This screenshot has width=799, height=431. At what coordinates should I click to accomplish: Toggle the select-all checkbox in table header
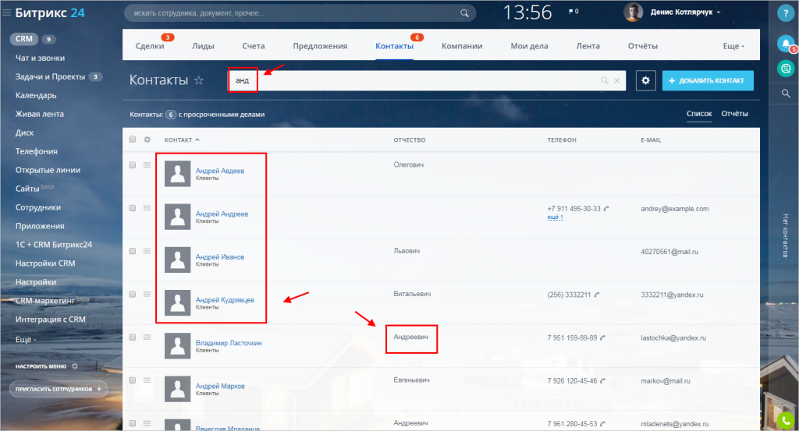click(x=133, y=140)
